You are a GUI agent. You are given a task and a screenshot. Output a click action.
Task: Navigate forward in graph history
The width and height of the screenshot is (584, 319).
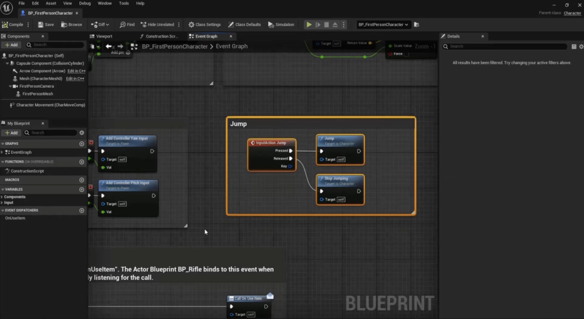point(120,47)
